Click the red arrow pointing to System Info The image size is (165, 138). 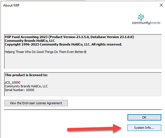point(95,128)
